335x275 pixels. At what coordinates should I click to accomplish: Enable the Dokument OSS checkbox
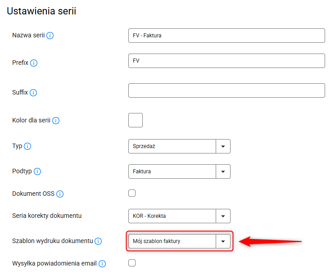pyautogui.click(x=132, y=194)
